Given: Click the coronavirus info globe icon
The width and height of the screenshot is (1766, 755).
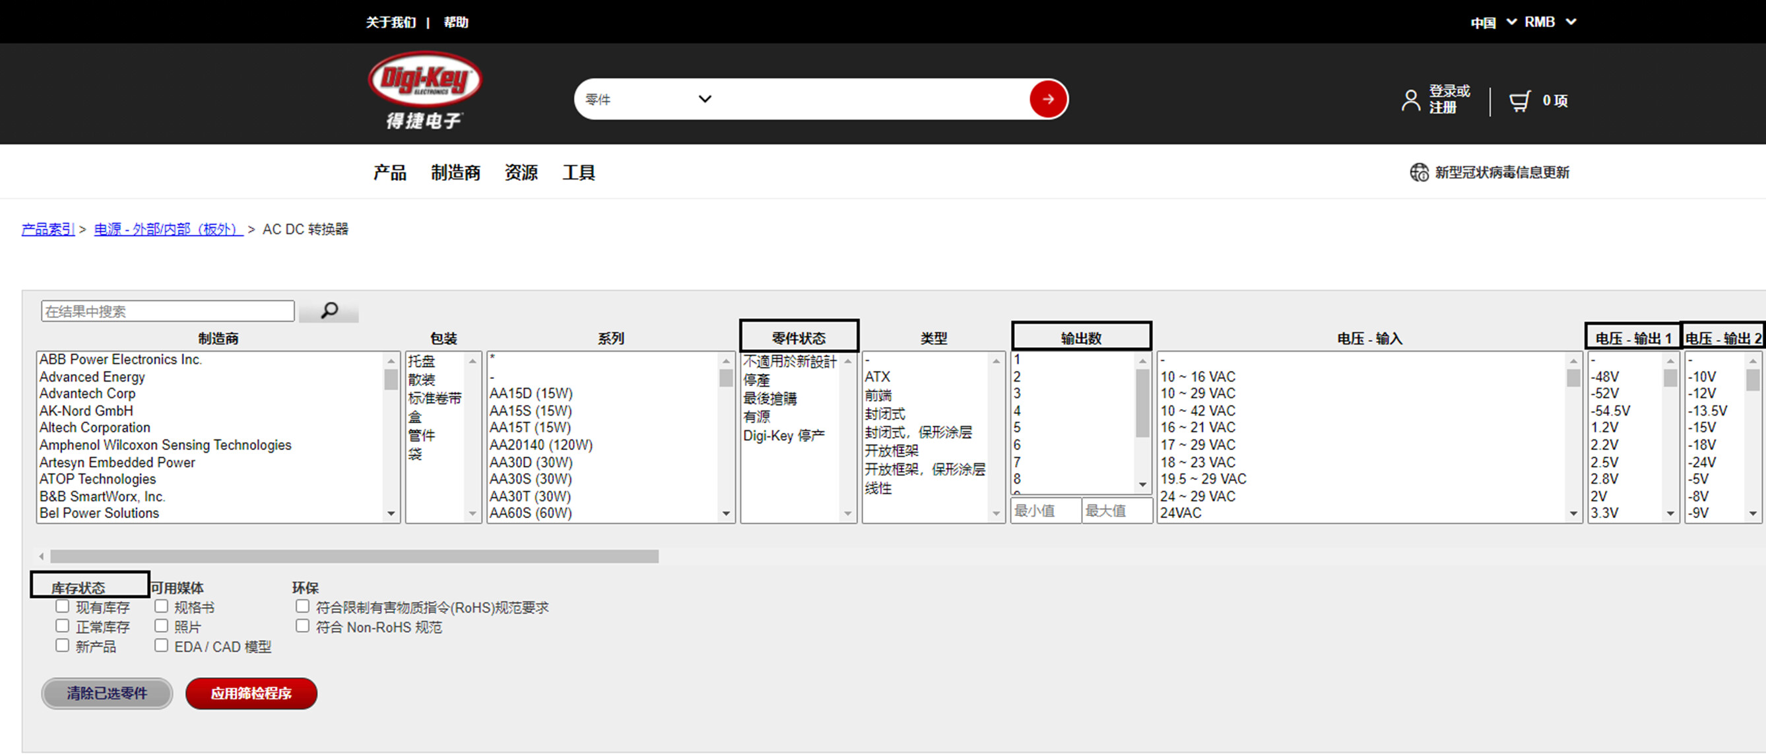Looking at the screenshot, I should click(x=1418, y=172).
